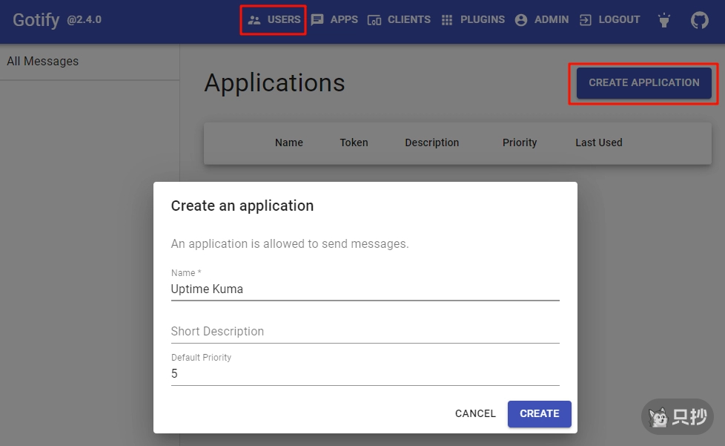Viewport: 725px width, 446px height.
Task: Click the Plugins grid icon
Action: tap(447, 20)
